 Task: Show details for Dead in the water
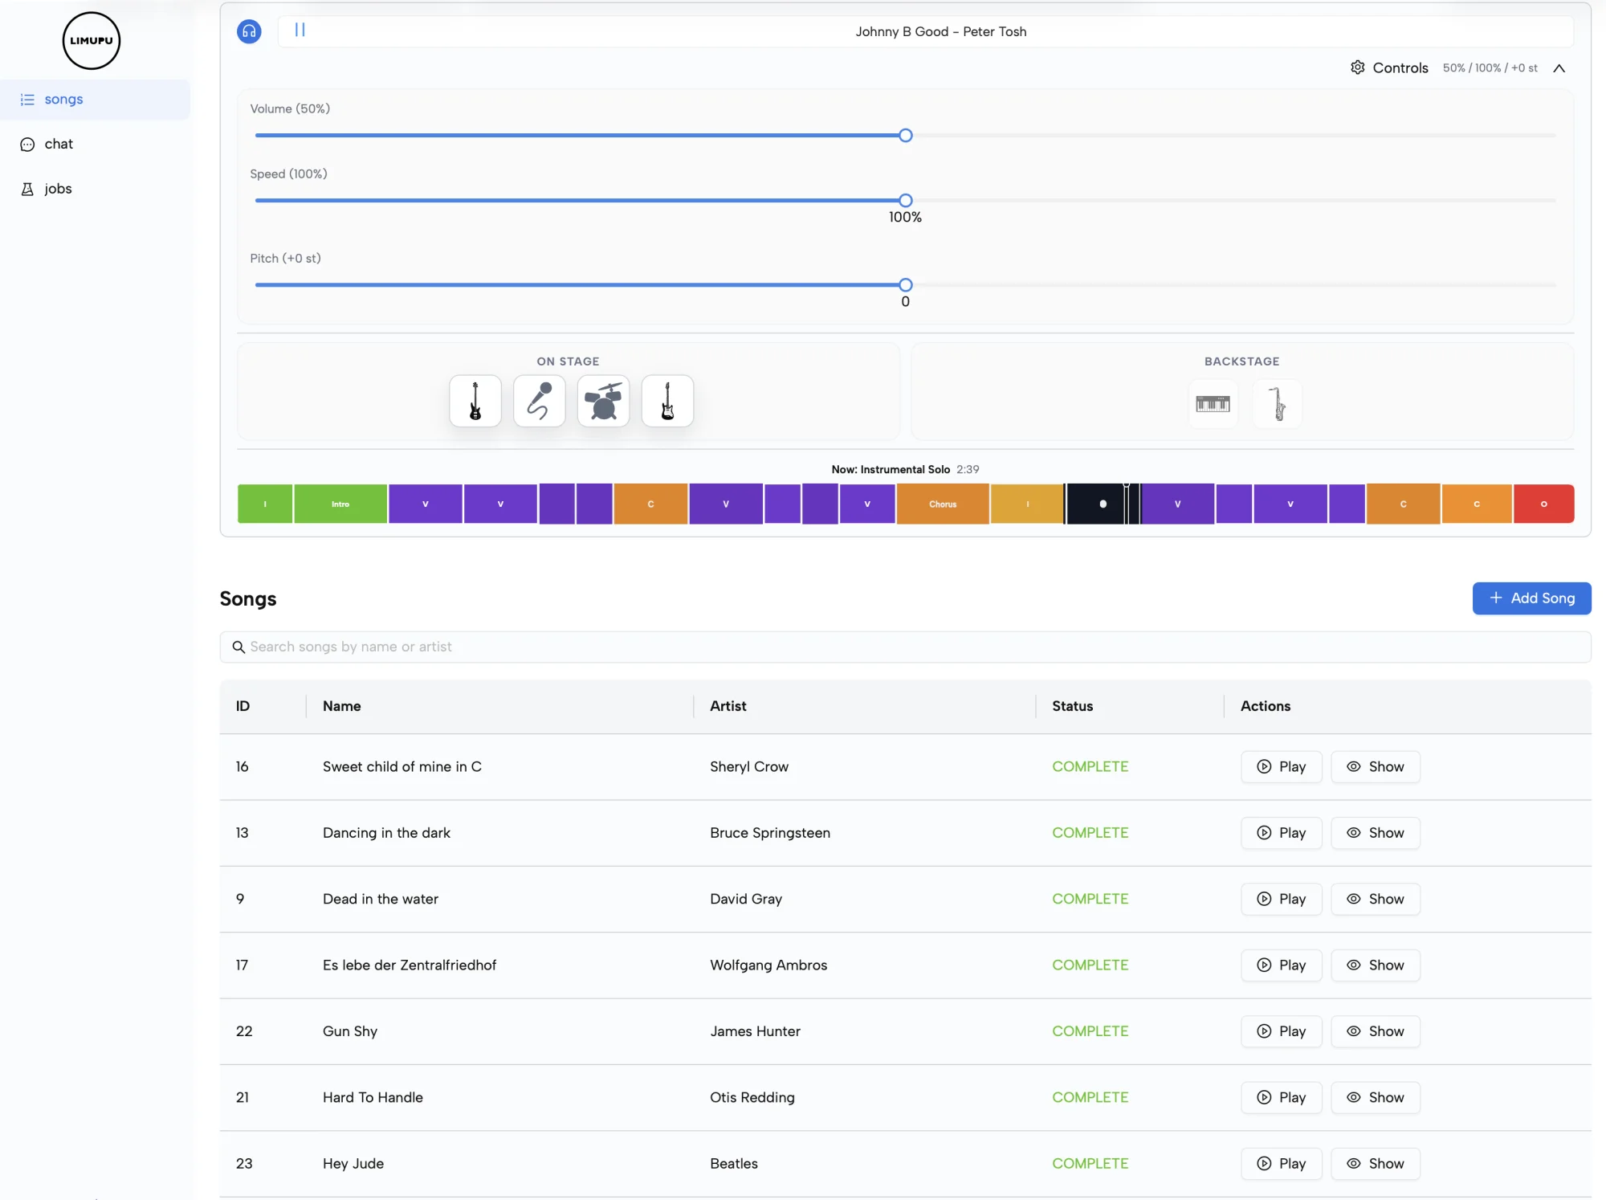(1375, 900)
